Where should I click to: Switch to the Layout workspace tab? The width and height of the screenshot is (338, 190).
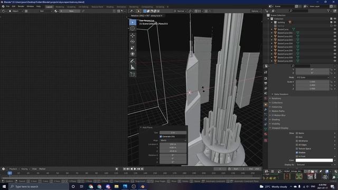pos(49,7)
